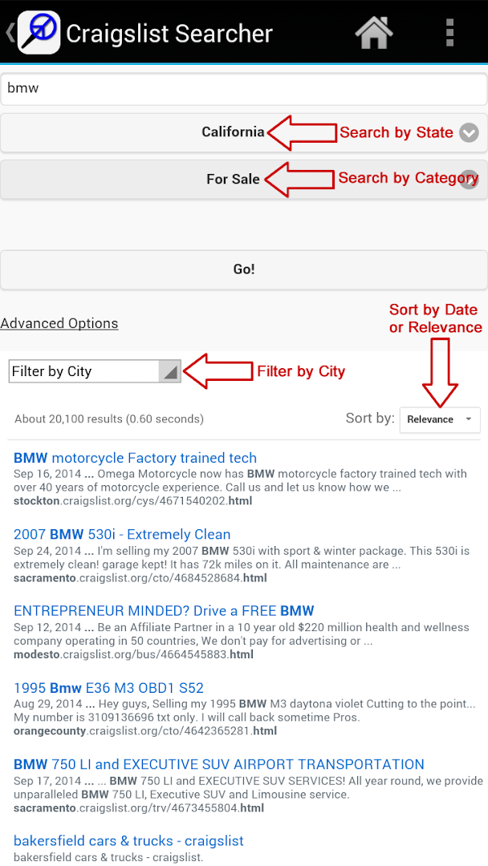Change the Sort by Relevance dropdown
The height and width of the screenshot is (866, 488).
point(440,419)
